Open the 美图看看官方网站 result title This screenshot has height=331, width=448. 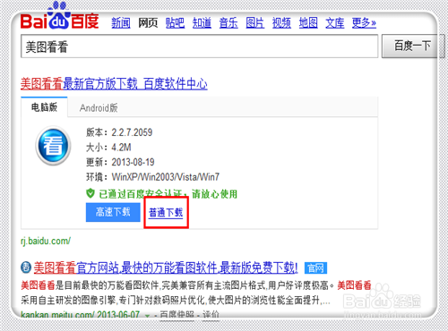point(166,267)
